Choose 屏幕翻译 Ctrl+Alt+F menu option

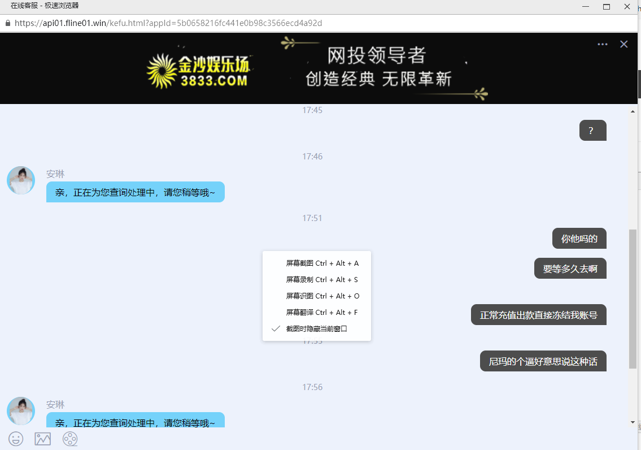pos(322,313)
